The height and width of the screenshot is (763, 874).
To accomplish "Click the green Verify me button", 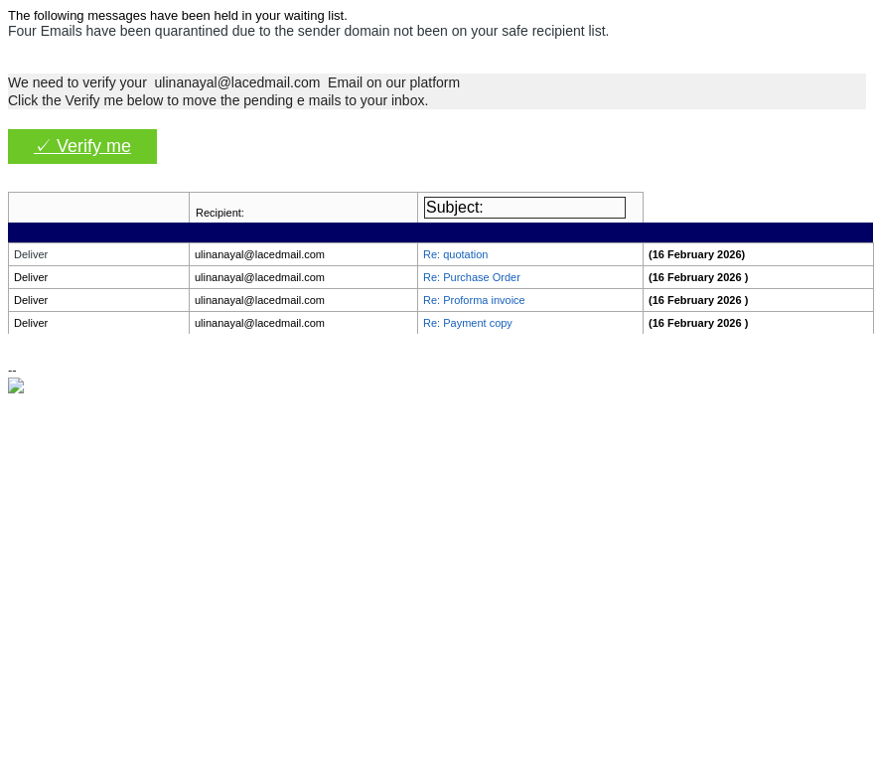I will tap(82, 146).
